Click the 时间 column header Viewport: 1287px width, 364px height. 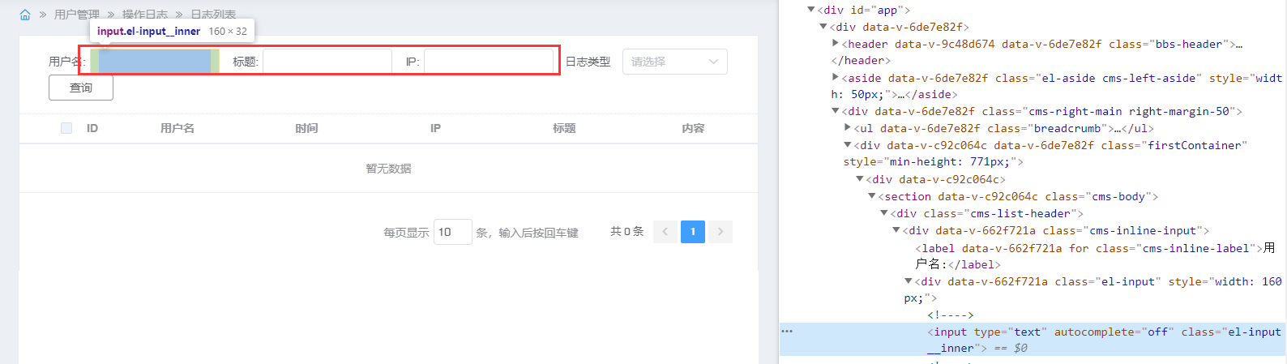pos(306,128)
